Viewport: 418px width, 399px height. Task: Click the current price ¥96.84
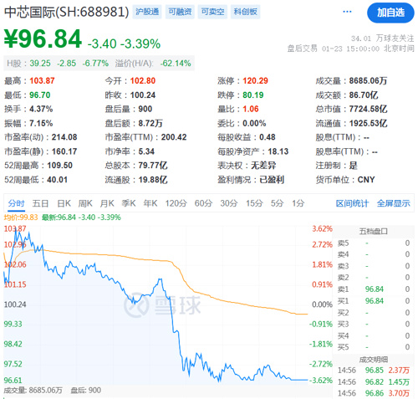pos(43,39)
